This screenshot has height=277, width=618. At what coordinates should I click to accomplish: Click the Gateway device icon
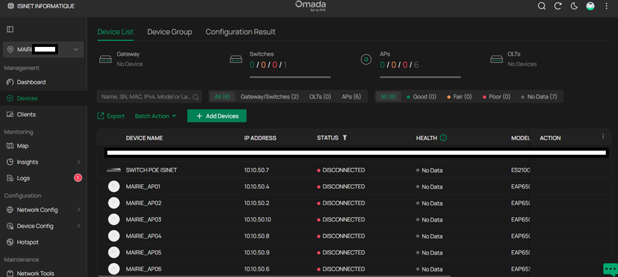(105, 60)
